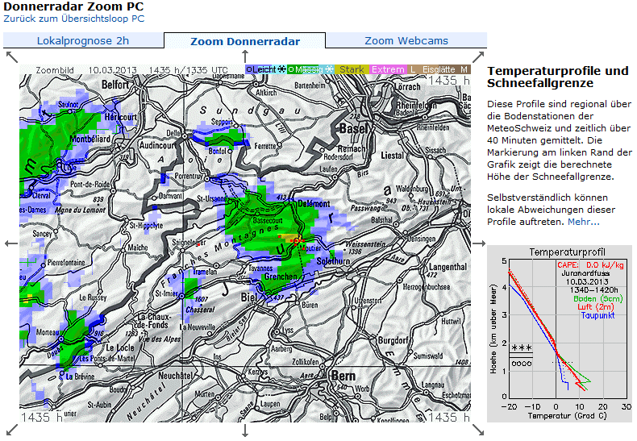Click the brown Eisglätte legend swatch
This screenshot has height=441, width=637.
439,70
